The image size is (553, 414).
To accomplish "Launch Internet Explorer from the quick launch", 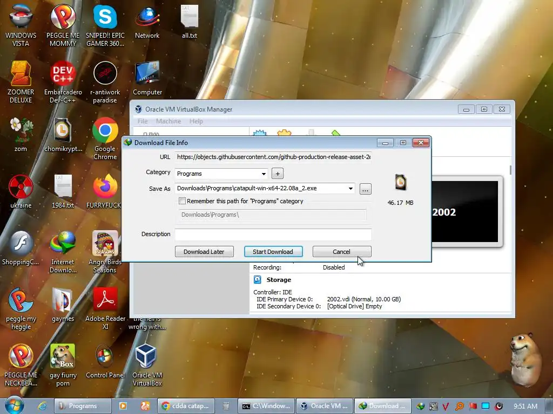I will click(x=42, y=406).
